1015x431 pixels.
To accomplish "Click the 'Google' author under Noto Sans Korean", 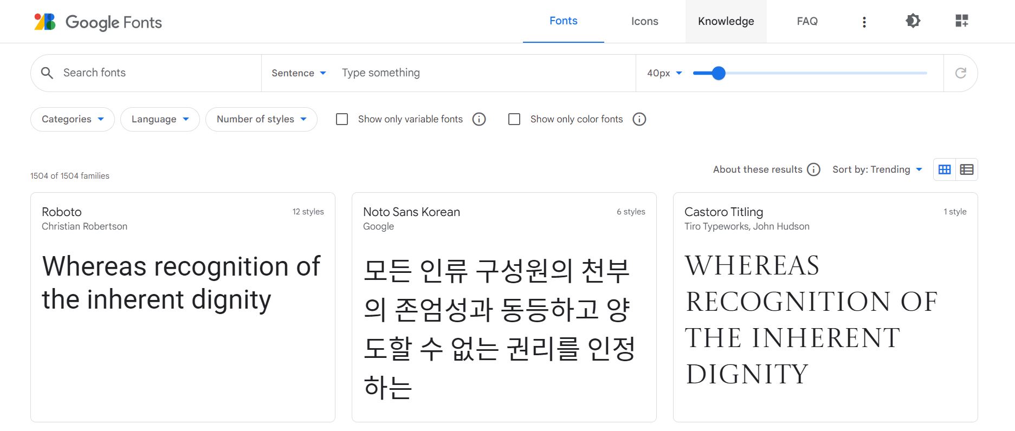I will (378, 226).
